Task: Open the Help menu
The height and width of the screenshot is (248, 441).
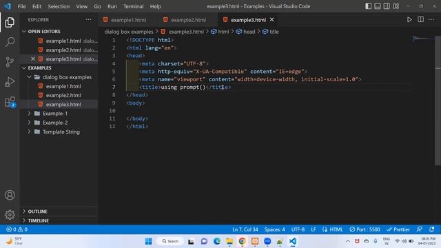Action: [x=155, y=6]
